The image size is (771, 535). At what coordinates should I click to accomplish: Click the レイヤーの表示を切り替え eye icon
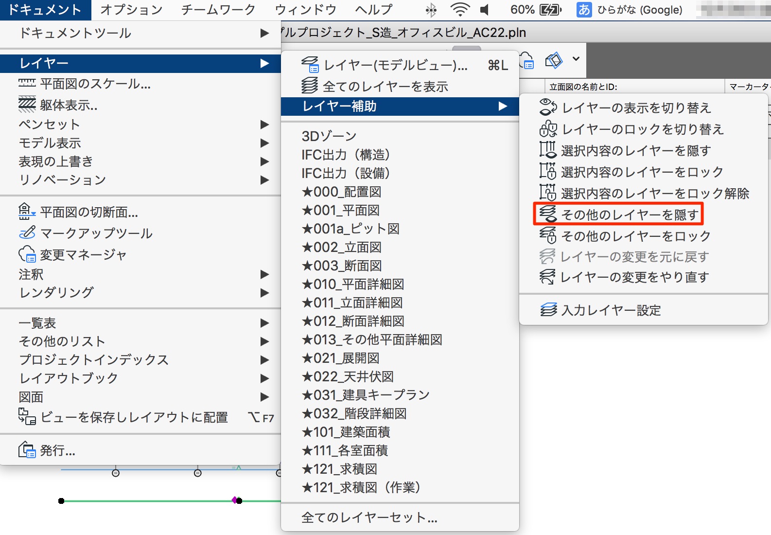coord(548,107)
